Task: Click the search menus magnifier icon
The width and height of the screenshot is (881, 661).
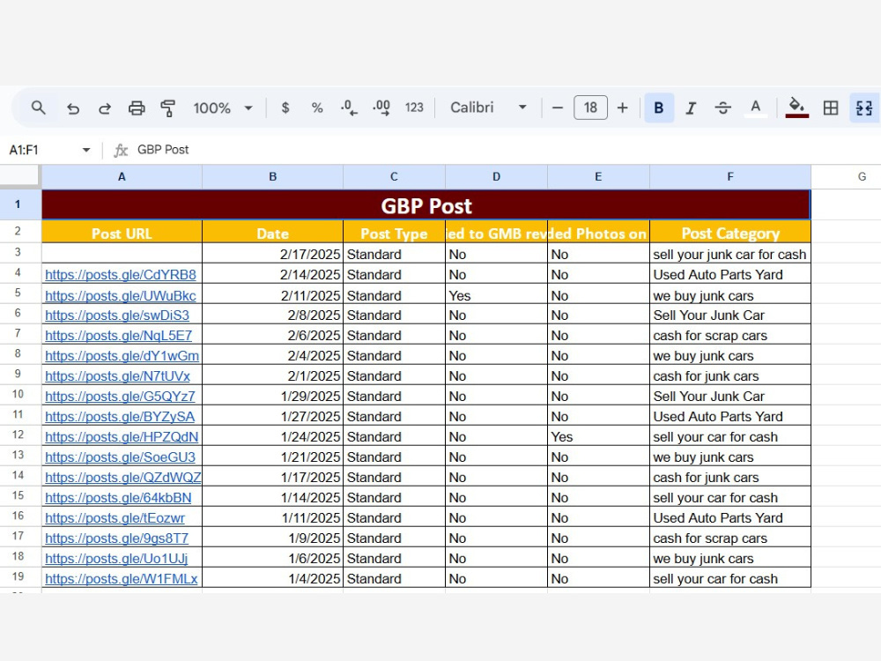Action: 38,108
